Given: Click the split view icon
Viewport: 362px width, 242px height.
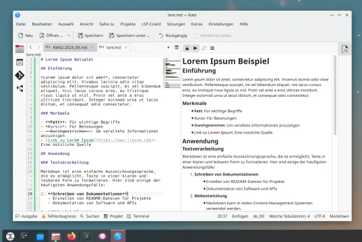Looking at the screenshot, I should (x=177, y=48).
